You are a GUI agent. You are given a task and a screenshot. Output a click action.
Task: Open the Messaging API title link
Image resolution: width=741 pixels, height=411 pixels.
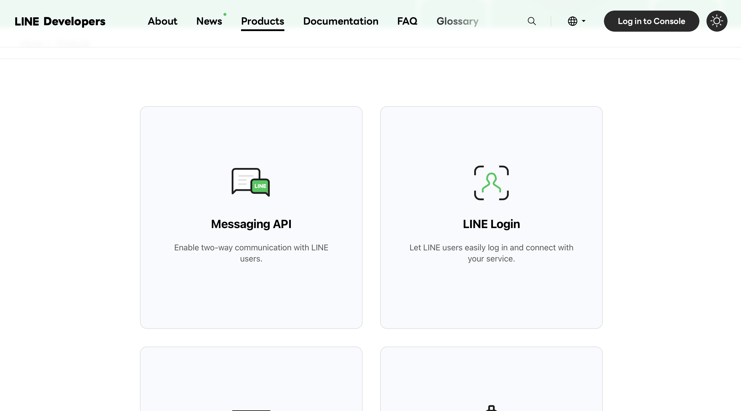tap(251, 224)
